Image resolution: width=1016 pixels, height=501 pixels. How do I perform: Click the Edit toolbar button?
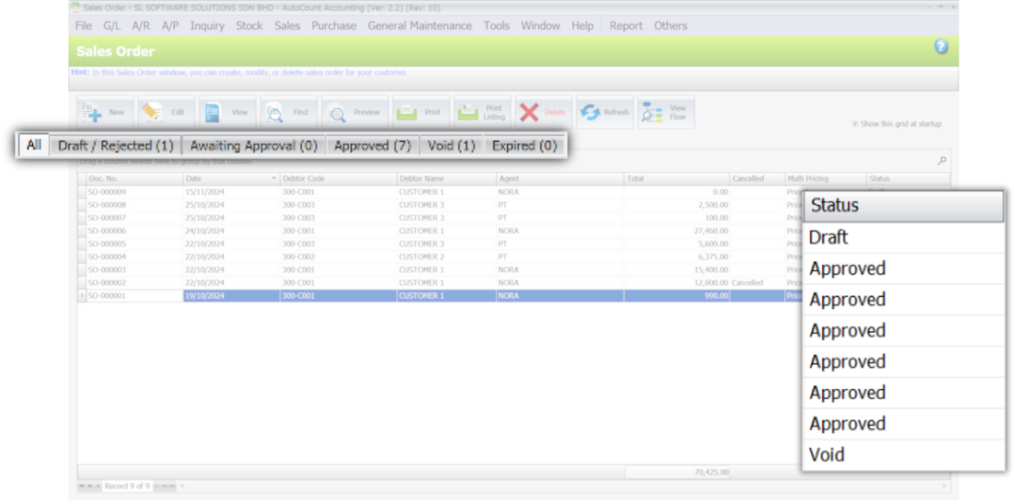click(166, 112)
